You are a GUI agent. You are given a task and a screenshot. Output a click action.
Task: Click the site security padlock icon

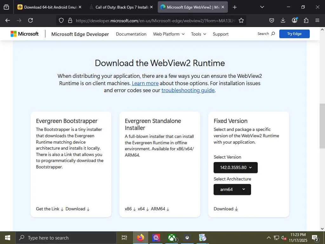click(x=70, y=20)
